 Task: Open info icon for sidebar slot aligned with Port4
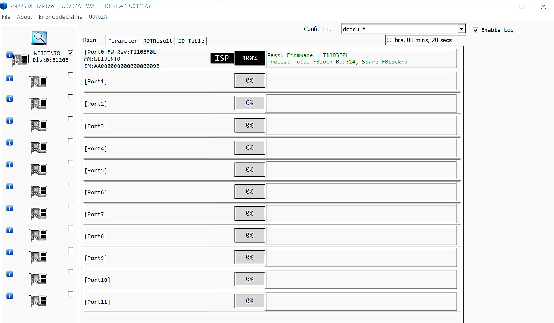[x=10, y=142]
